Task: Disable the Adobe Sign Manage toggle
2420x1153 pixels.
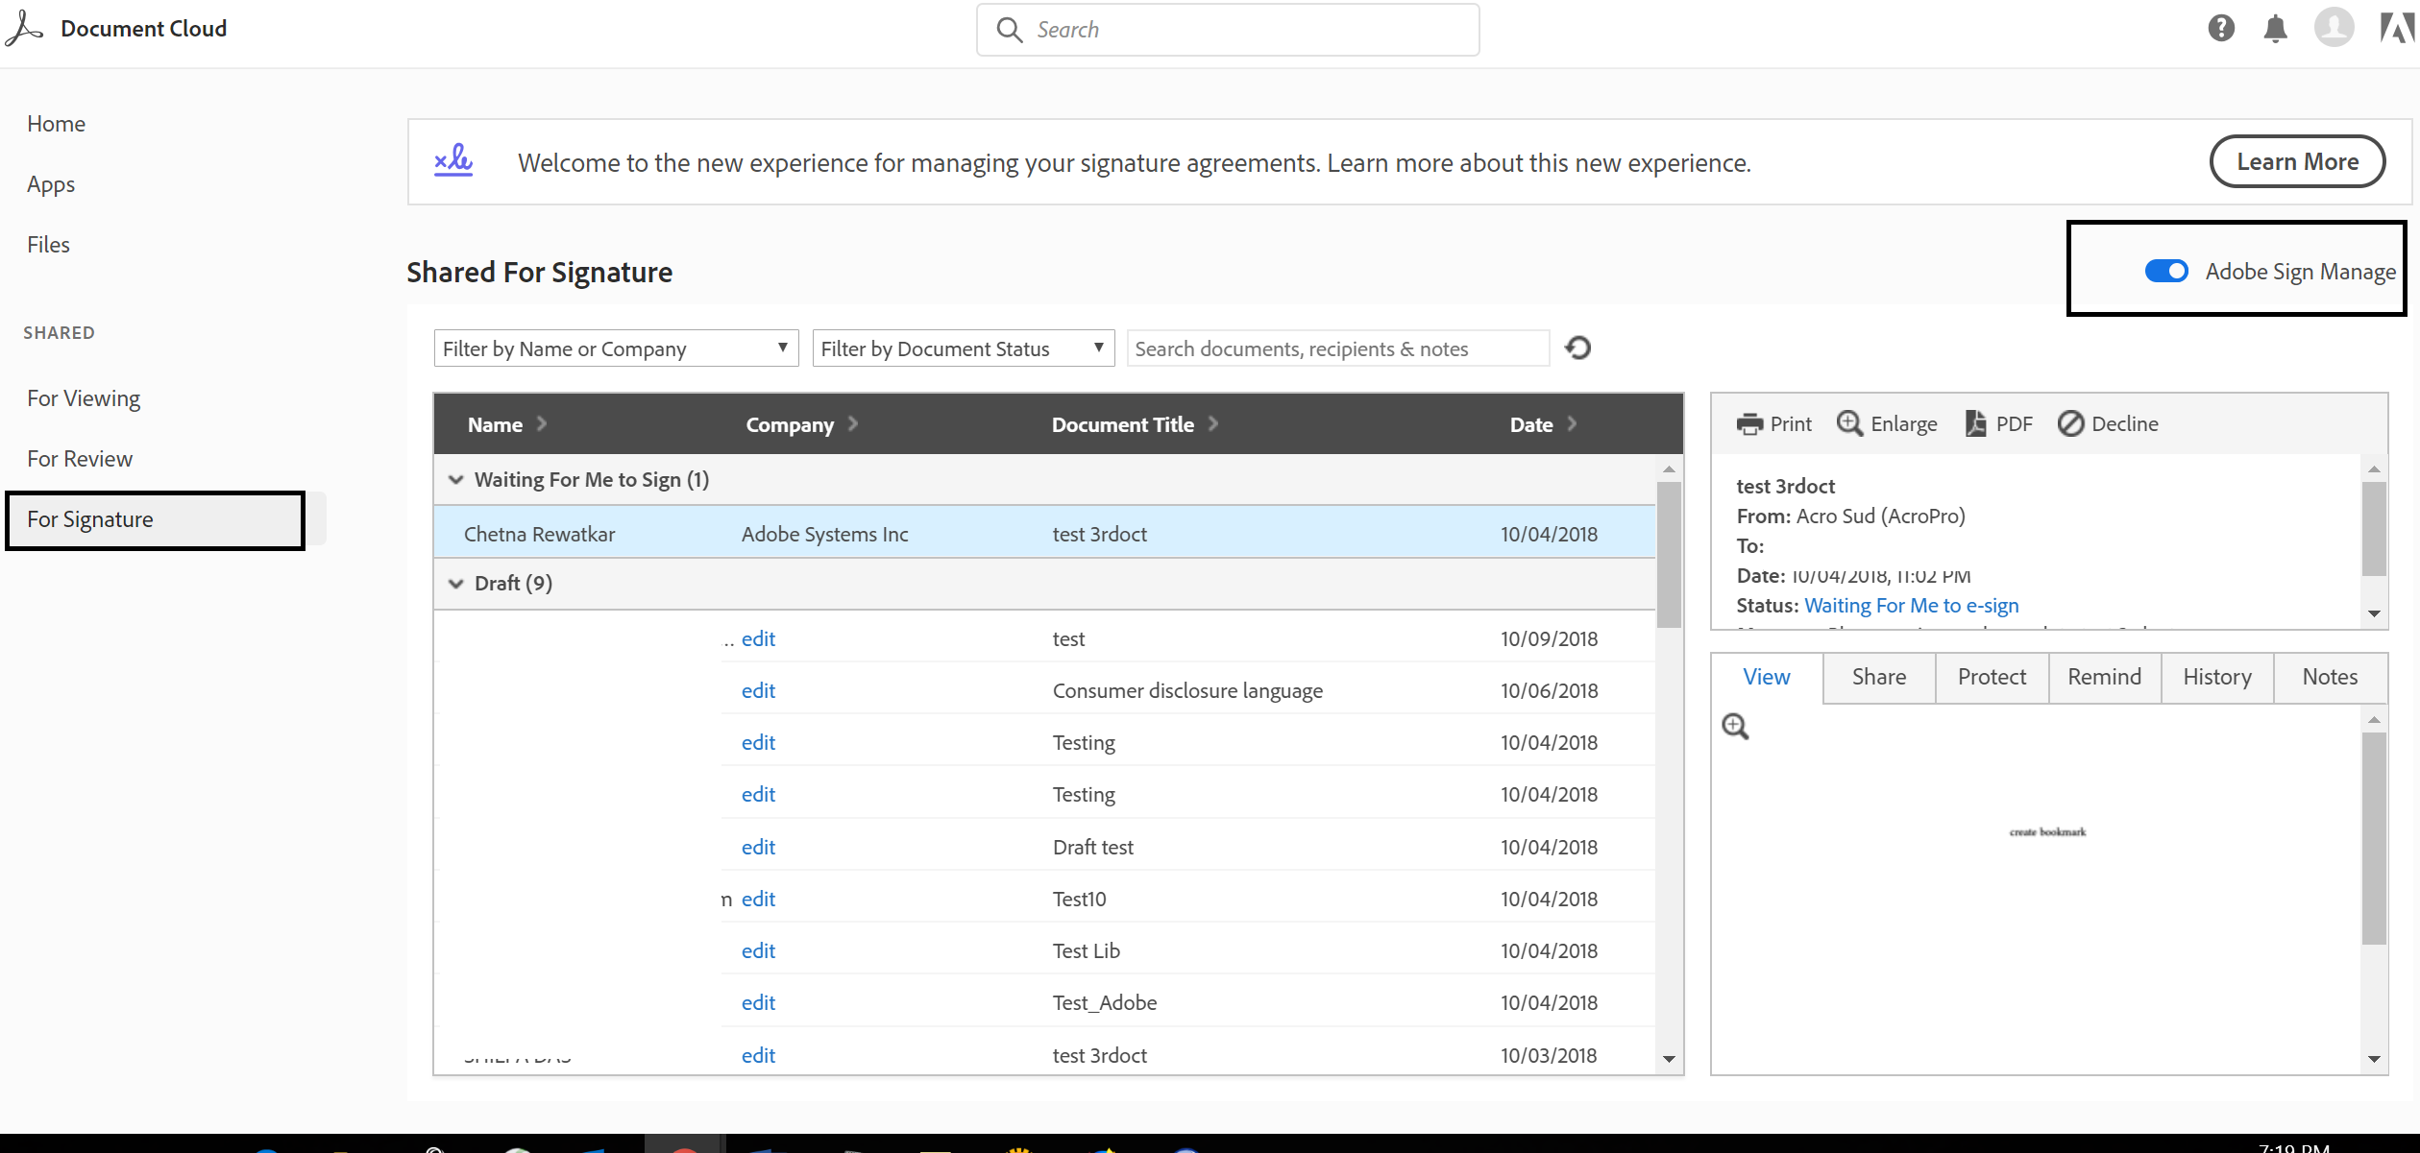Action: [2166, 272]
